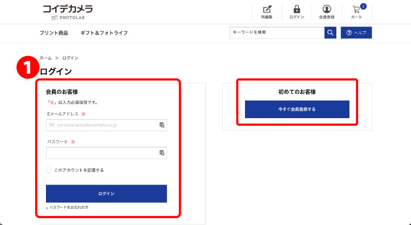Viewport: 411px width, 225px height.
Task: Click the ヘルプ help button
Action: (356, 33)
